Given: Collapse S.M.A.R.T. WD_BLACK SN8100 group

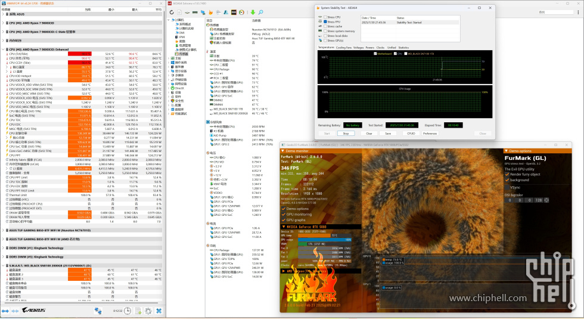Looking at the screenshot, I should pyautogui.click(x=4, y=266).
